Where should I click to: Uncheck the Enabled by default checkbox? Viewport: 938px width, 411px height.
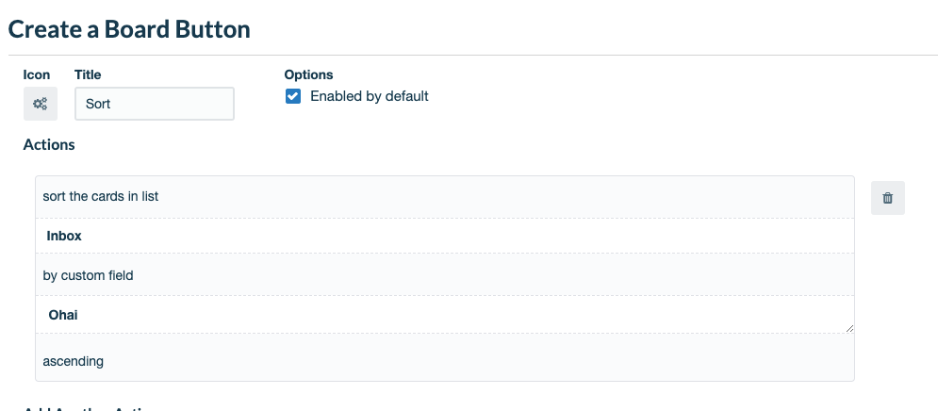click(x=293, y=96)
